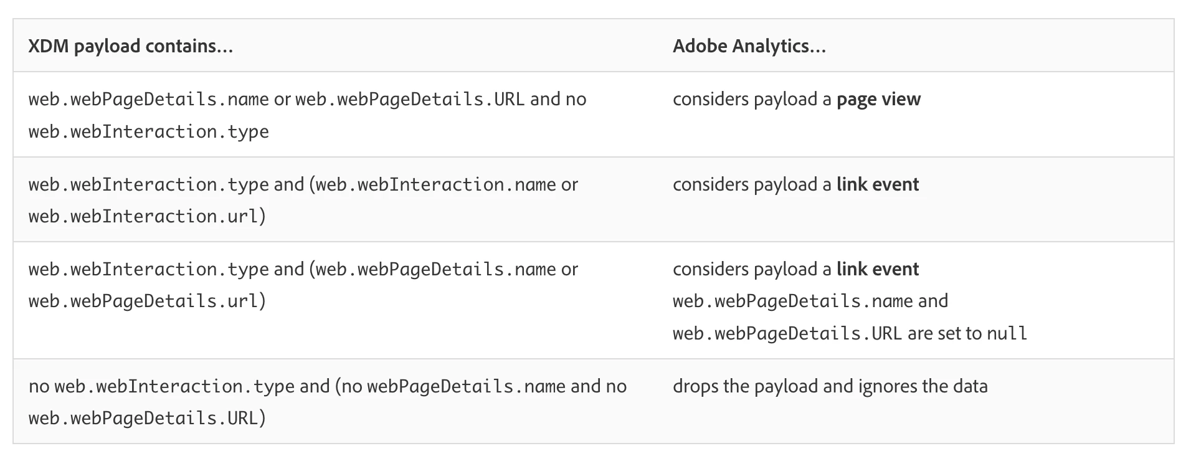
Task: Click the "Adobe Analytics..." column header
Action: pyautogui.click(x=749, y=46)
